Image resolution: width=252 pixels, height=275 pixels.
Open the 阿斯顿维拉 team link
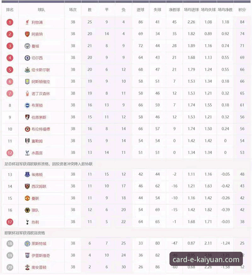tap(41, 82)
